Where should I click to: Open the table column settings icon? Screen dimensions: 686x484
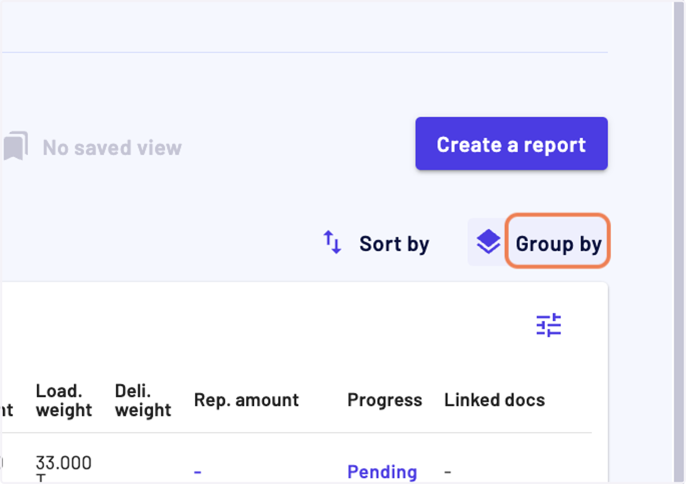coord(549,325)
